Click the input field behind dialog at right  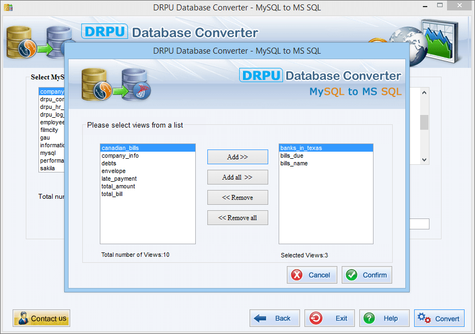[x=419, y=224]
